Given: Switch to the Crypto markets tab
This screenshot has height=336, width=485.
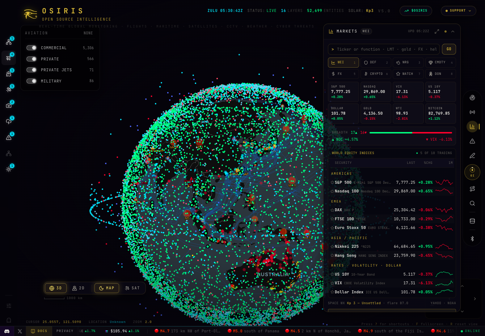Looking at the screenshot, I should click(x=376, y=74).
